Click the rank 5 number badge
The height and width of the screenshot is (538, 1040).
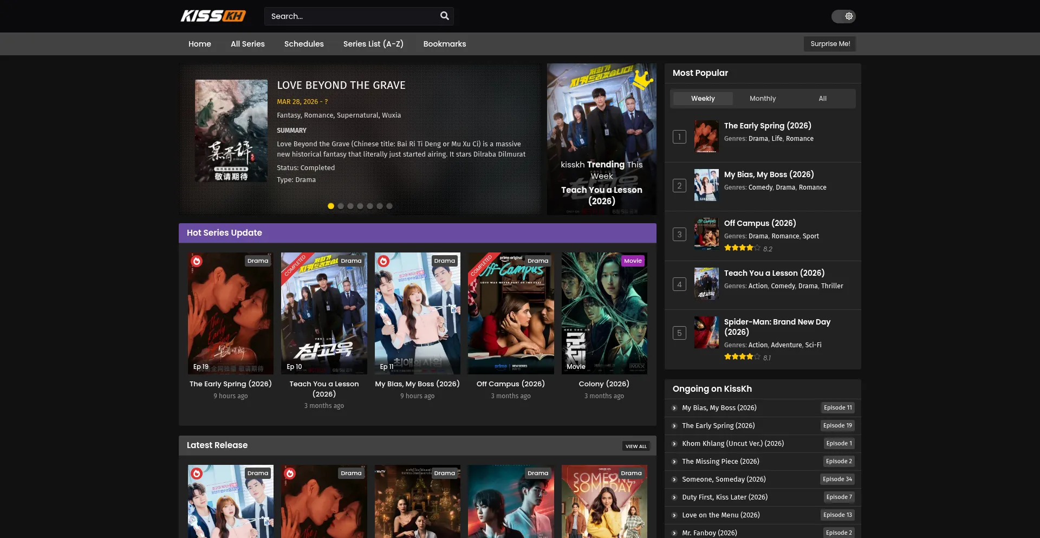pyautogui.click(x=679, y=333)
